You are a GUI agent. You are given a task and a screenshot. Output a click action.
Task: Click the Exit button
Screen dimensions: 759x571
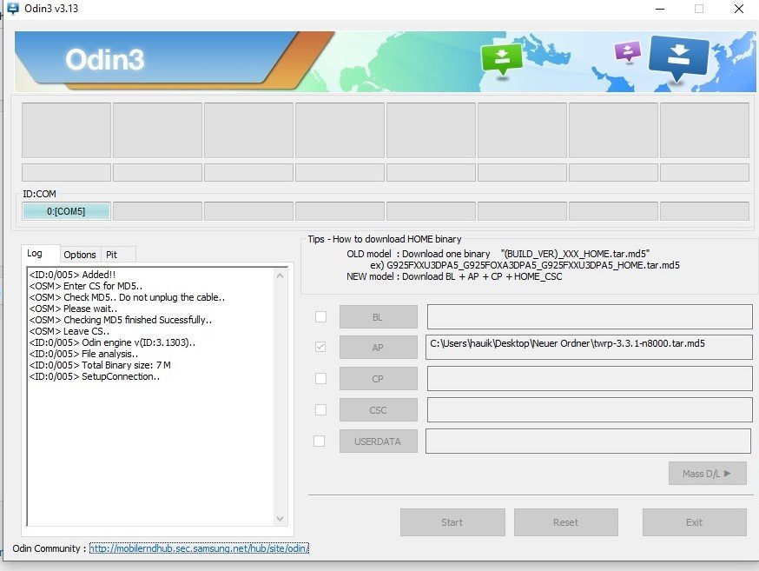coord(694,522)
